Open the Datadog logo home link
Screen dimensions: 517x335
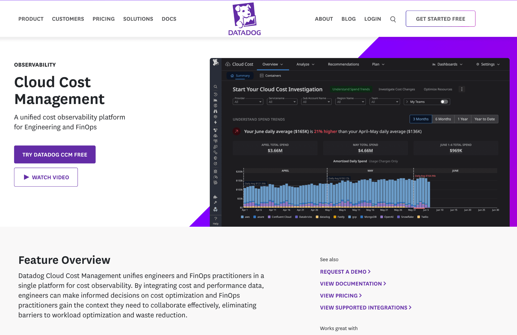[x=244, y=19]
